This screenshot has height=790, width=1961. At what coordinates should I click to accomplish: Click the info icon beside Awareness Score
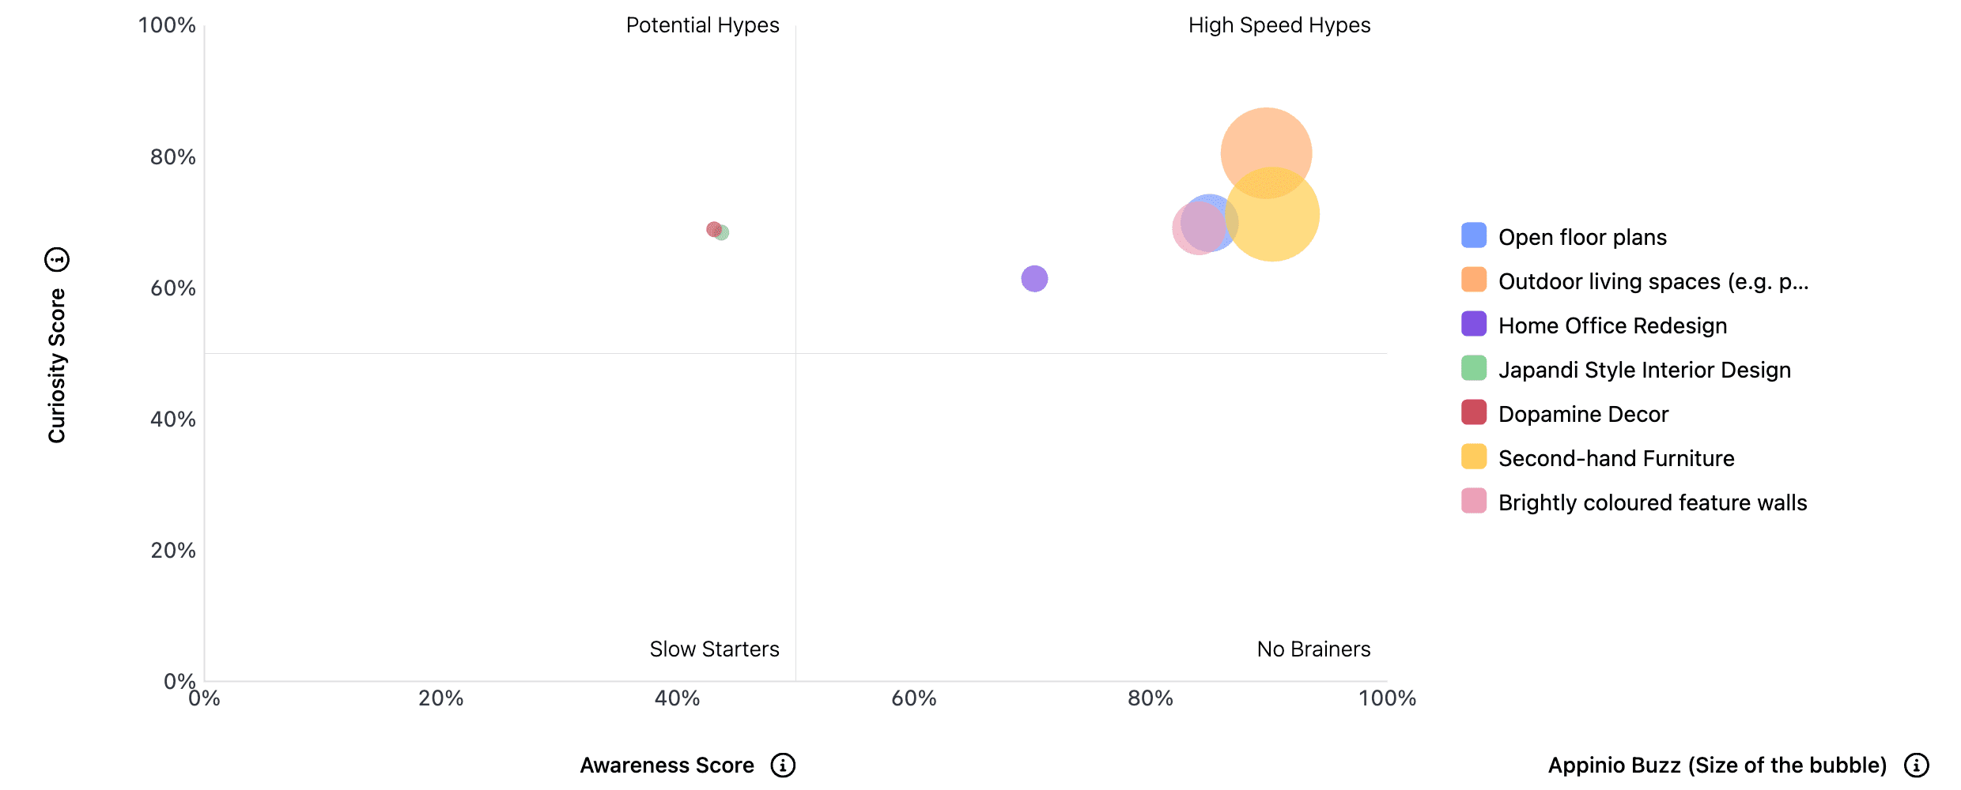coord(783,765)
